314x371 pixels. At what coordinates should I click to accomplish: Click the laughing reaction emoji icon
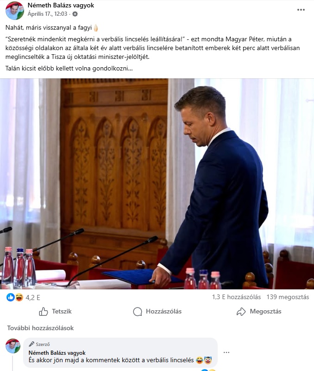pos(19,297)
